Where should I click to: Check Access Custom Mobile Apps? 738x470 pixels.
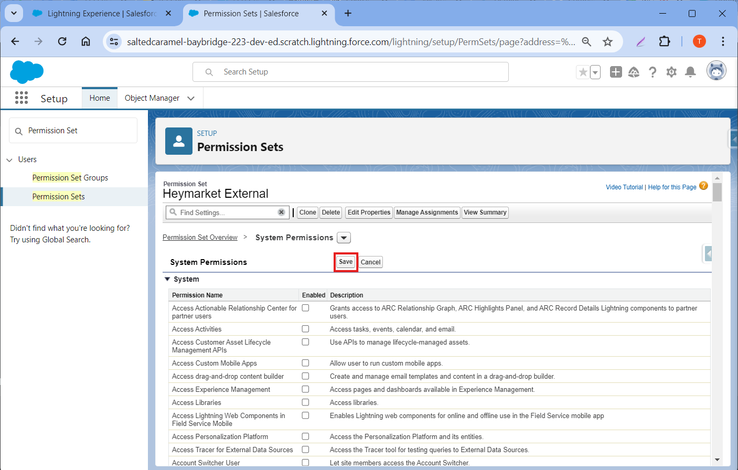[305, 363]
